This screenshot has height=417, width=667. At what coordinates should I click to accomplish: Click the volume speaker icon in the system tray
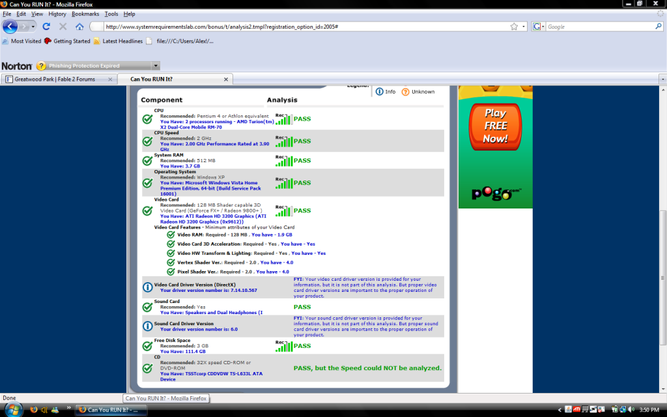pyautogui.click(x=631, y=410)
